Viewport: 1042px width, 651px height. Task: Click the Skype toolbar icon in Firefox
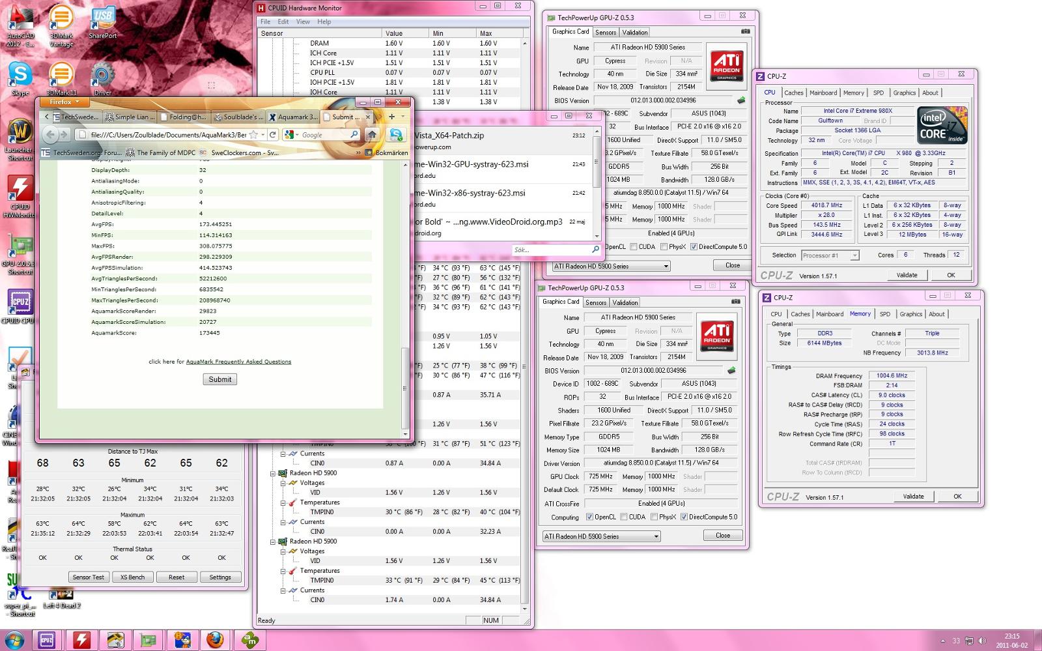coord(395,135)
